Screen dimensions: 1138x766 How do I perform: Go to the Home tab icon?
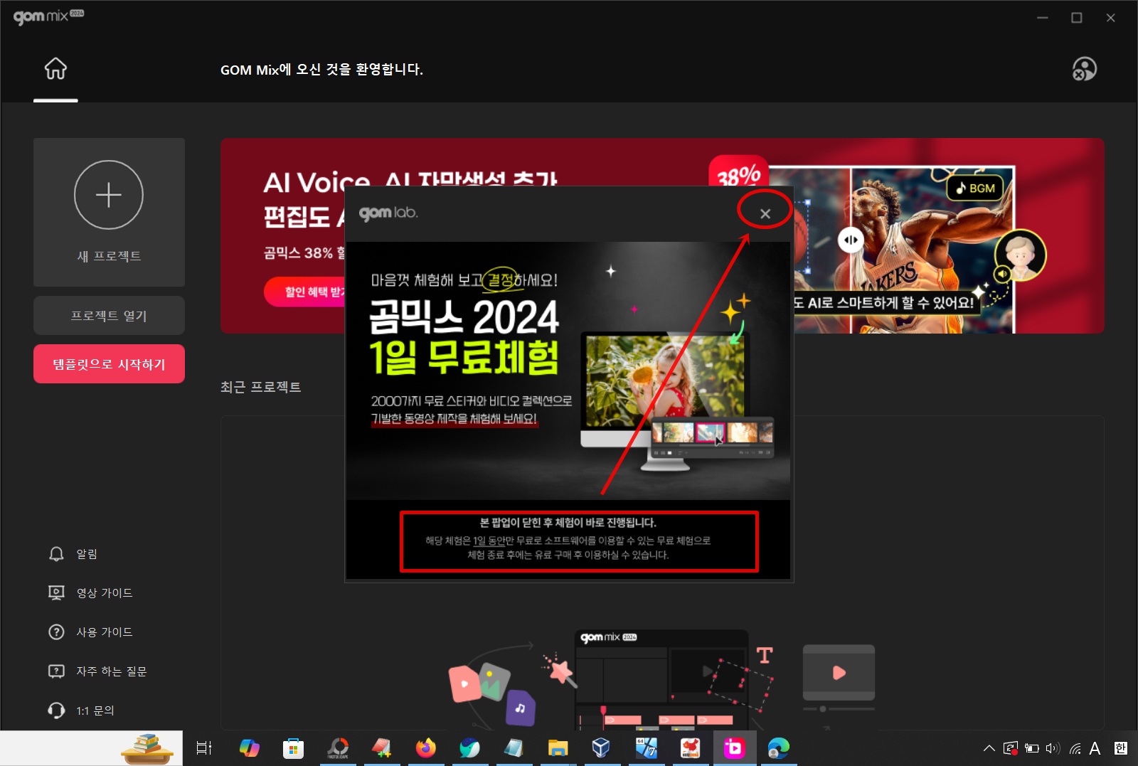pos(55,69)
